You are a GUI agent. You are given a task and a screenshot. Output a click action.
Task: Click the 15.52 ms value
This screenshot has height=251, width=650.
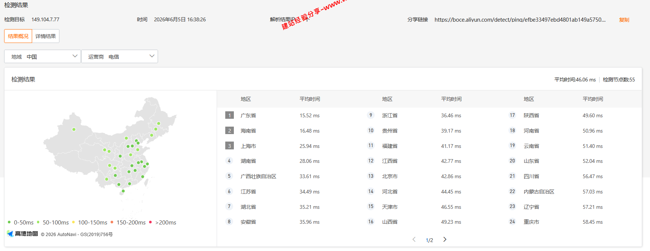pos(310,116)
